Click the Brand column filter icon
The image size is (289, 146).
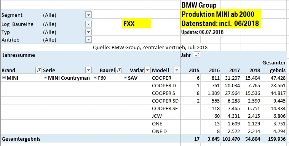coord(38,70)
